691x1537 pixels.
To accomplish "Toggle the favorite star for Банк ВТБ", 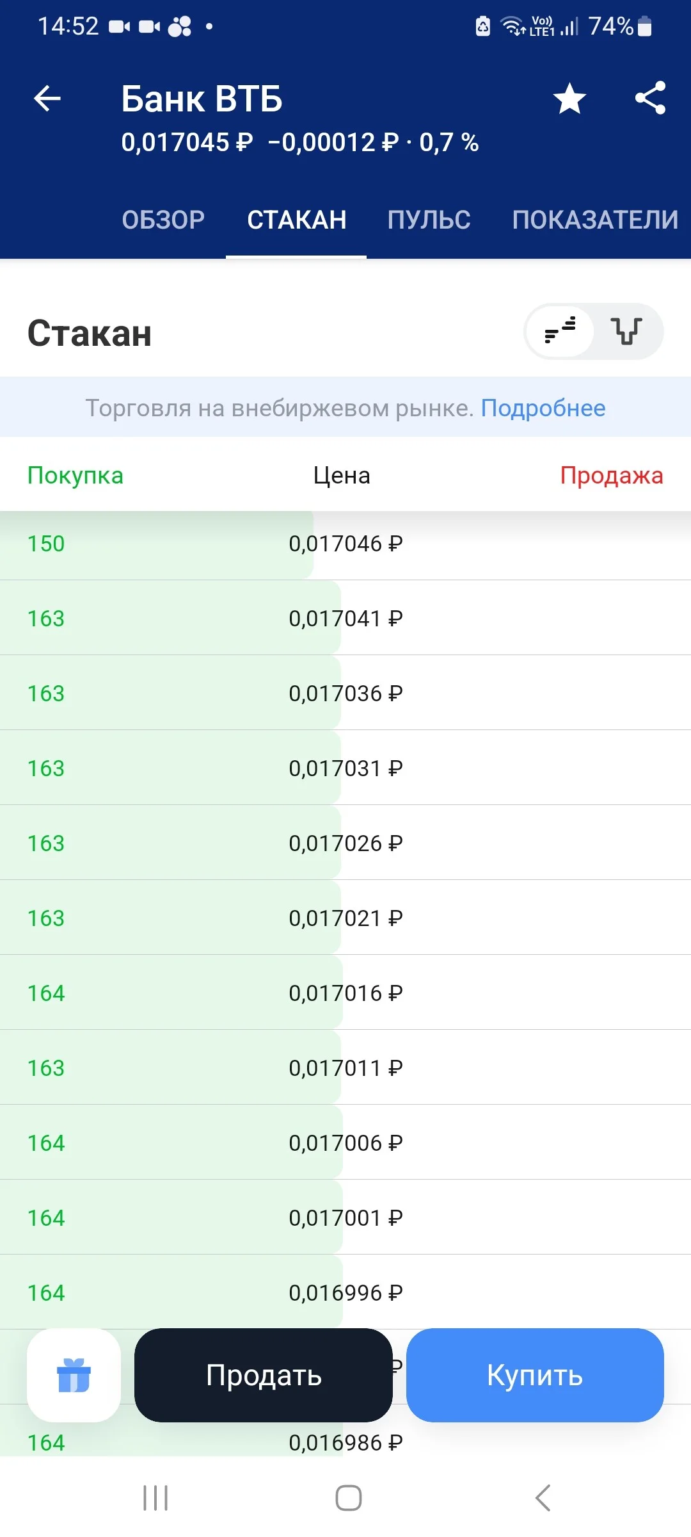I will click(569, 99).
